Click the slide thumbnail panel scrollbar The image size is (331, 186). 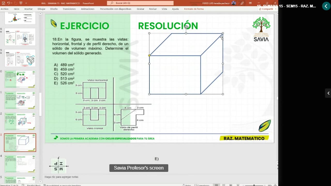pos(40,105)
